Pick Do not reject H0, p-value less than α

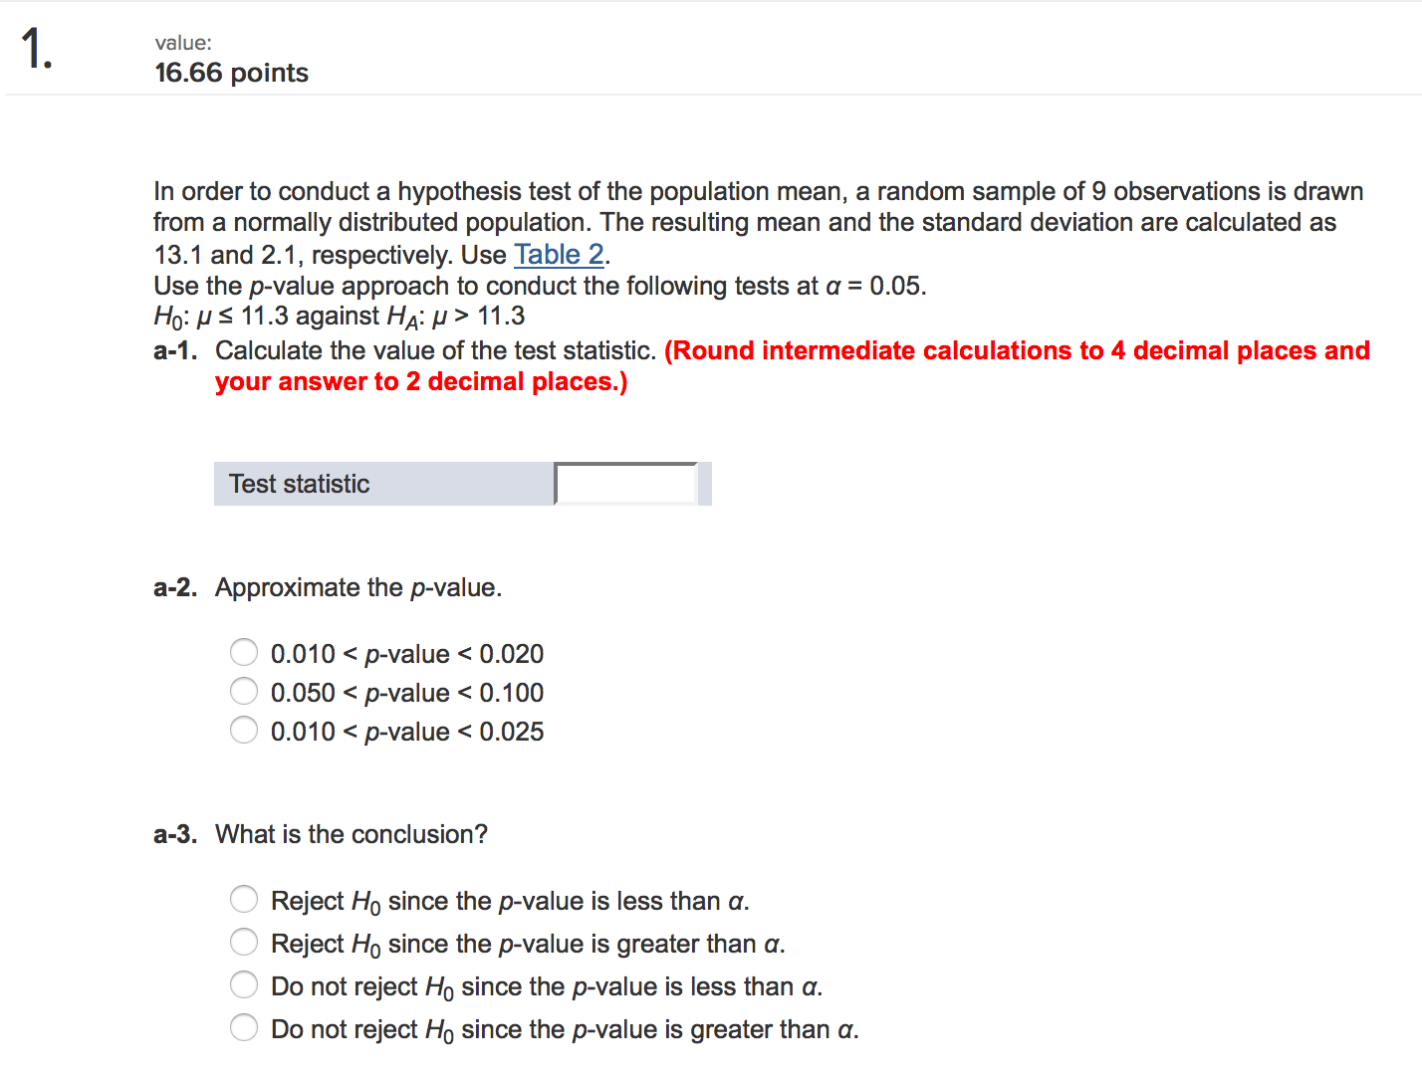click(244, 984)
